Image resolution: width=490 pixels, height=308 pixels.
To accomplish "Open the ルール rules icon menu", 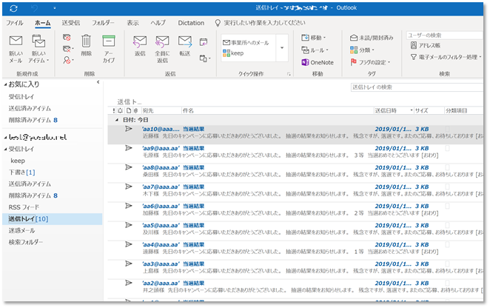I will click(x=315, y=50).
